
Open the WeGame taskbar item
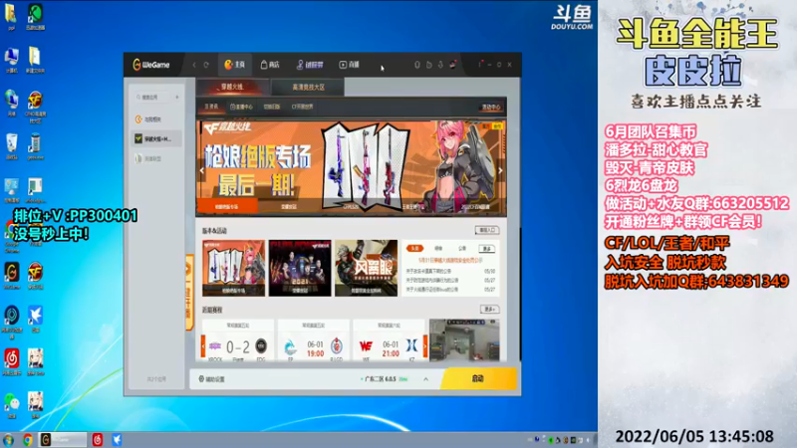coord(63,439)
